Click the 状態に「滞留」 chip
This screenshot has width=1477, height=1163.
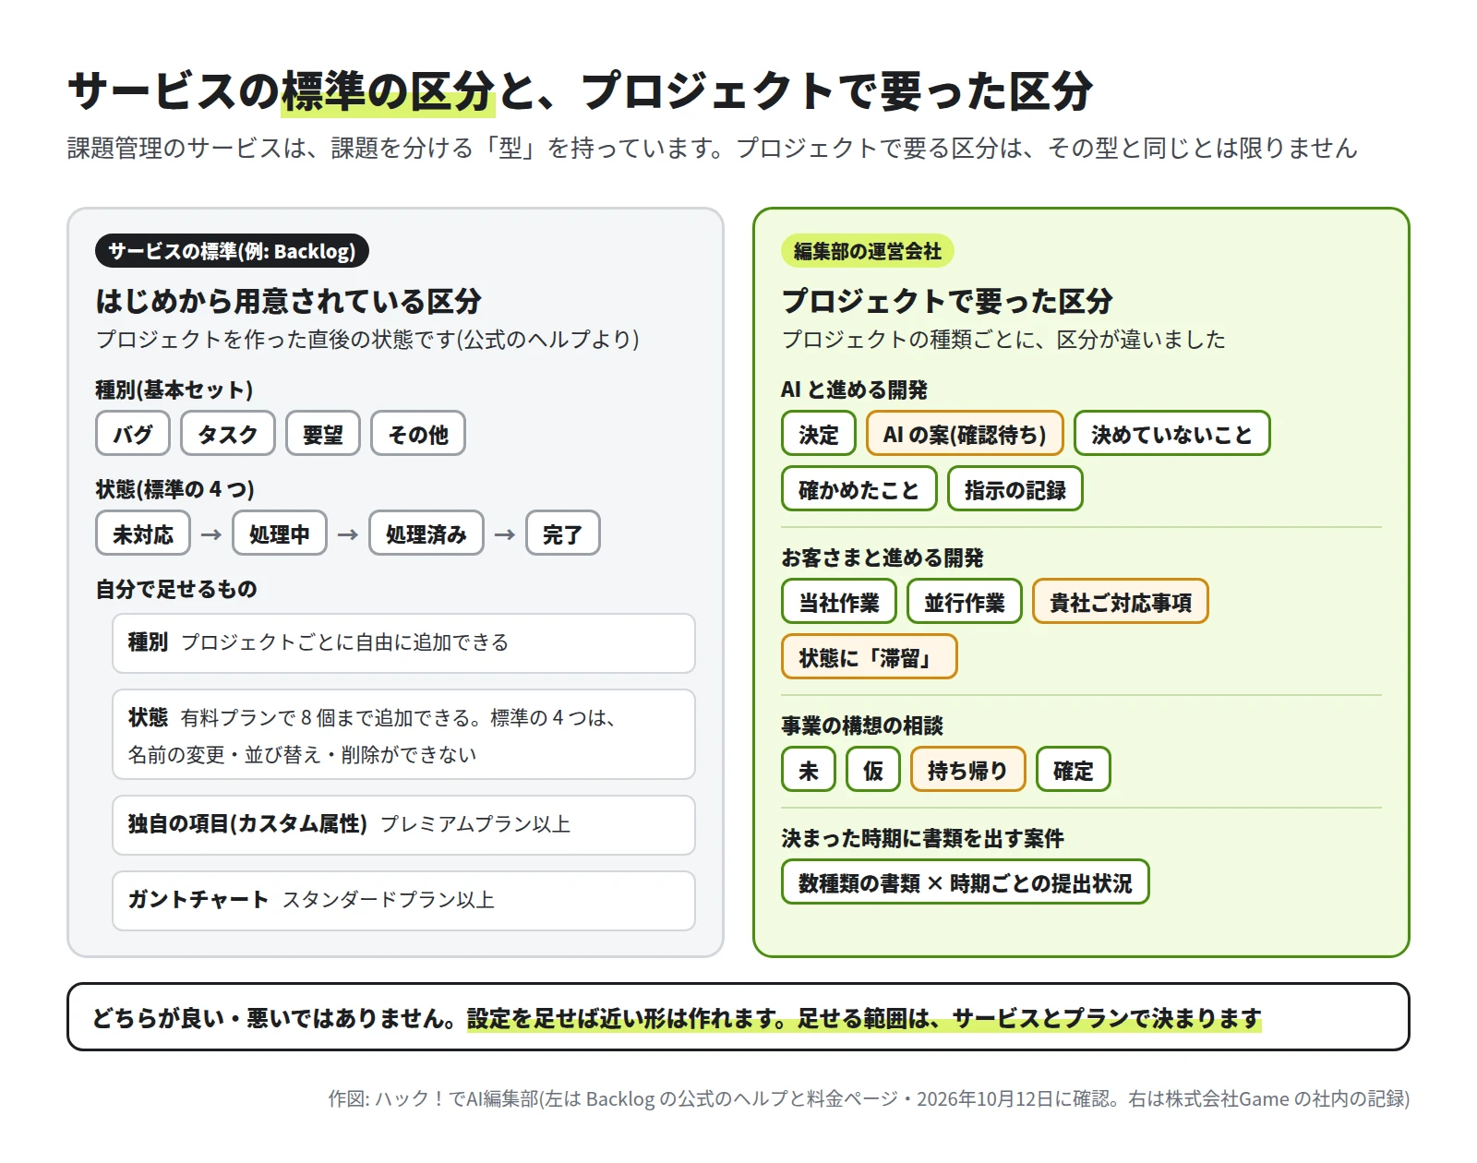coord(870,657)
